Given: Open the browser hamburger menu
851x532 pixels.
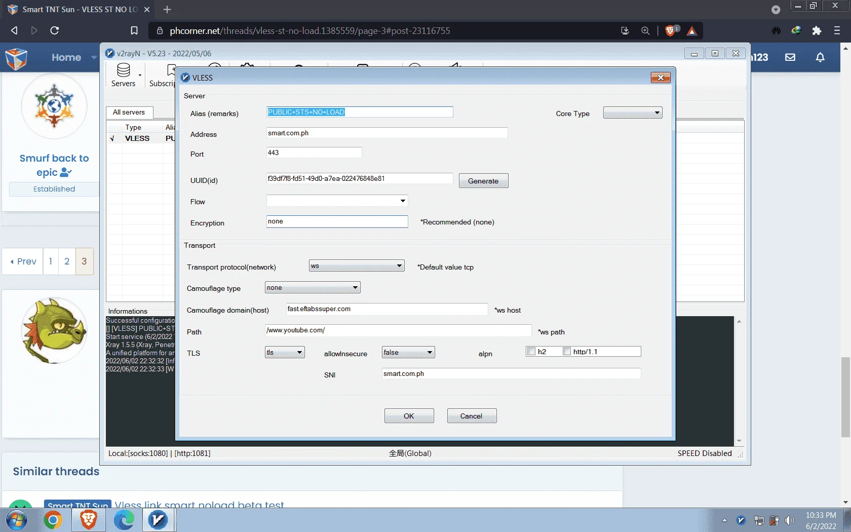Looking at the screenshot, I should click(837, 31).
